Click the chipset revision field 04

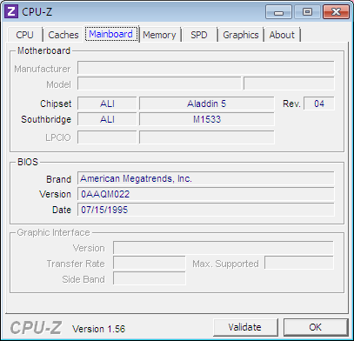tap(319, 104)
